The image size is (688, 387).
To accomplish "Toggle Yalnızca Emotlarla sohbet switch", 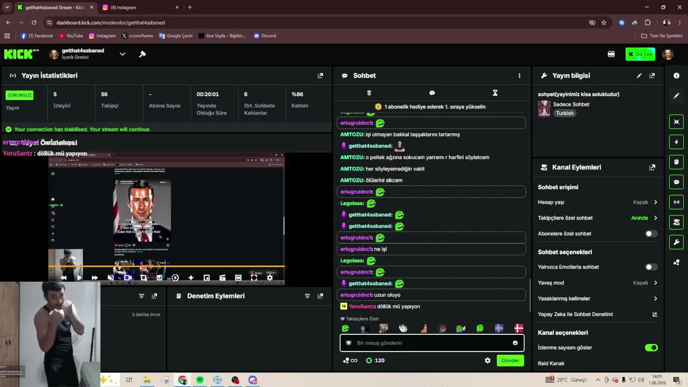I will [651, 267].
